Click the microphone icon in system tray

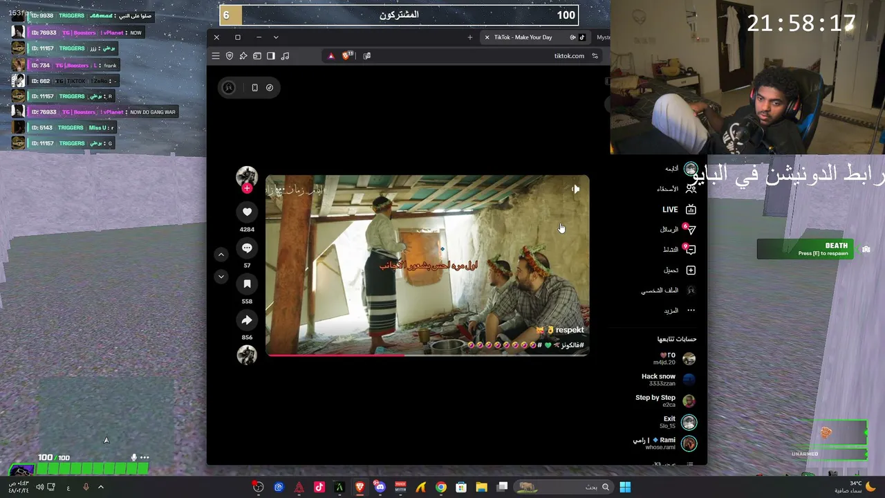86,487
